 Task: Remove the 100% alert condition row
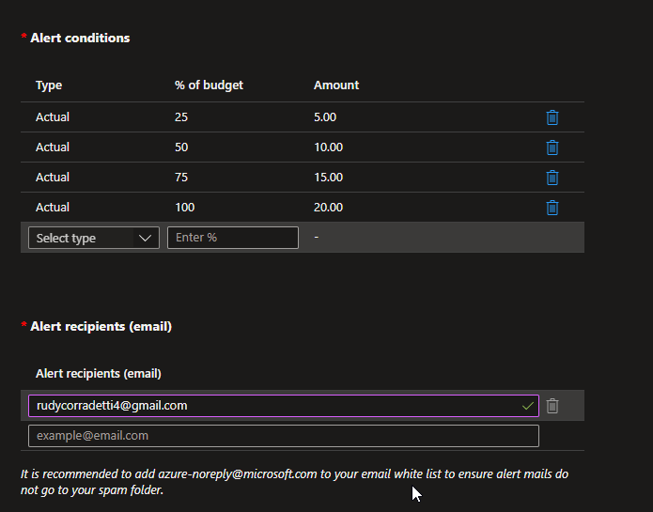coord(552,208)
